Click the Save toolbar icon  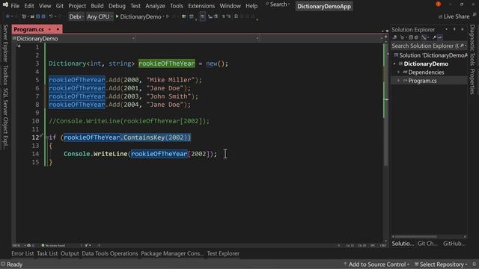[38, 16]
